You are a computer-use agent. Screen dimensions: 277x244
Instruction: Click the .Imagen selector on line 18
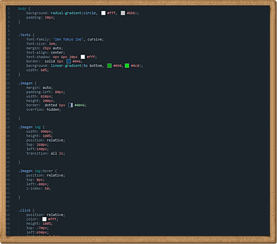pyautogui.click(x=26, y=83)
